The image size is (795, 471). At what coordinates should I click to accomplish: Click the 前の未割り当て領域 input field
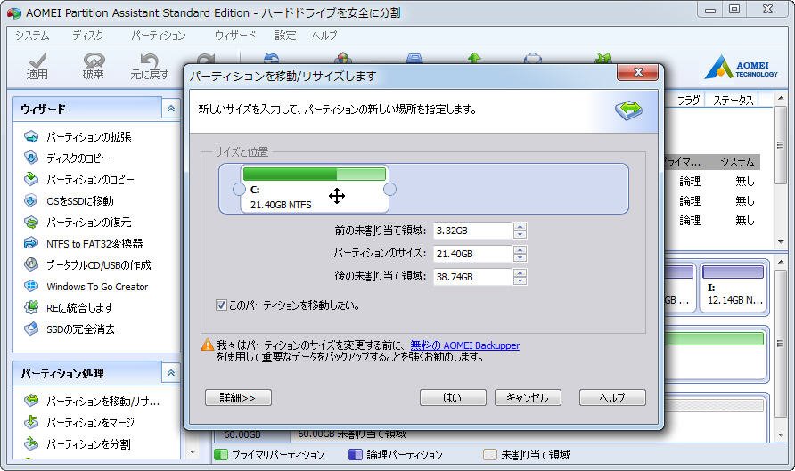point(472,231)
